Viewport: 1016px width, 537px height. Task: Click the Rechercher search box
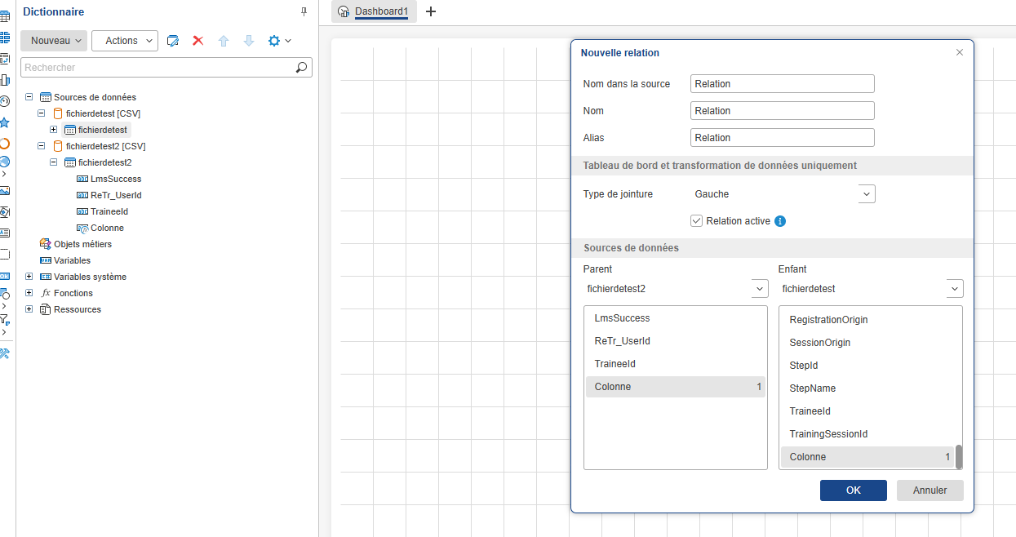166,68
